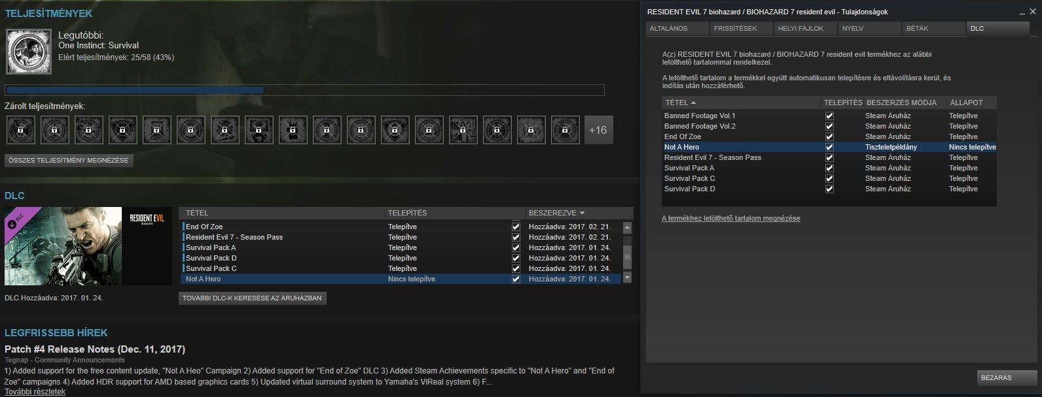Click Tiszteletpéldány cell of Not A Hero
Screen dimensions: 1042x397
(891, 147)
